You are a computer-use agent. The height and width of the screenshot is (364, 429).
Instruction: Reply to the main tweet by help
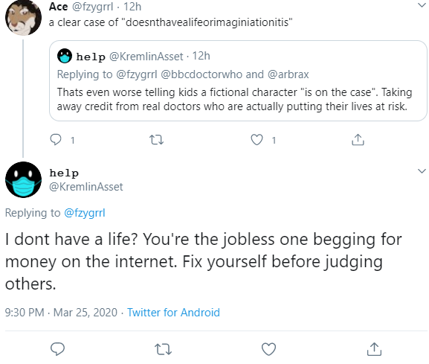coord(57,349)
